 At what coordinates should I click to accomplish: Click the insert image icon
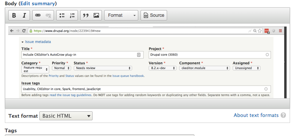click(x=96, y=15)
